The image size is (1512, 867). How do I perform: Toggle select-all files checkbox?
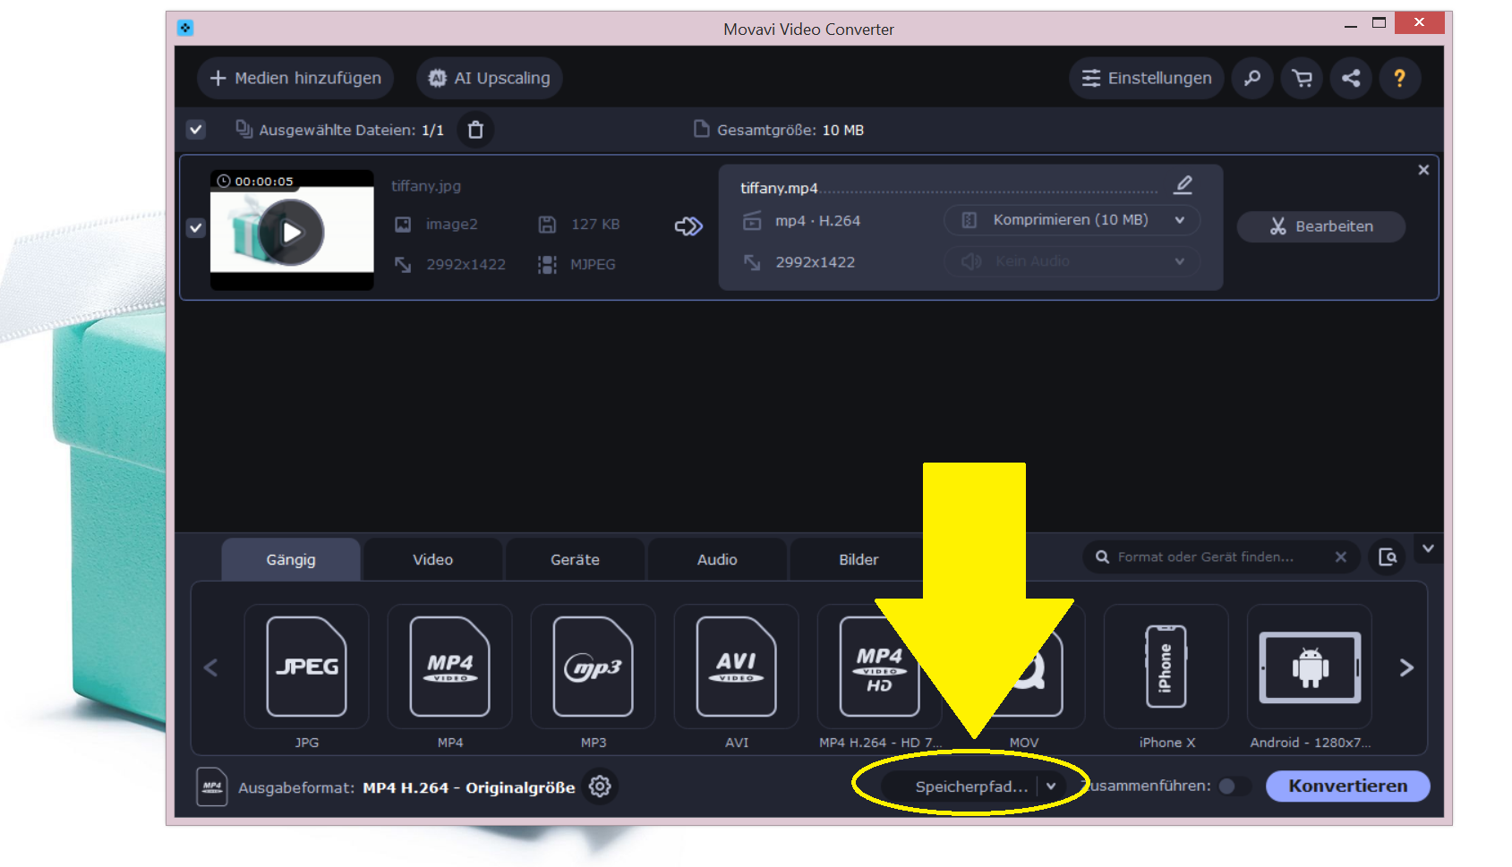pos(196,130)
